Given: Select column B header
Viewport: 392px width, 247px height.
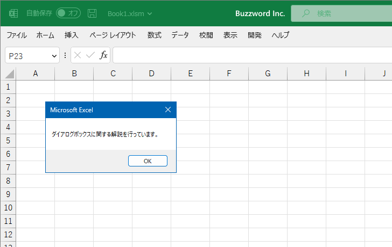Looking at the screenshot, I should (x=74, y=74).
